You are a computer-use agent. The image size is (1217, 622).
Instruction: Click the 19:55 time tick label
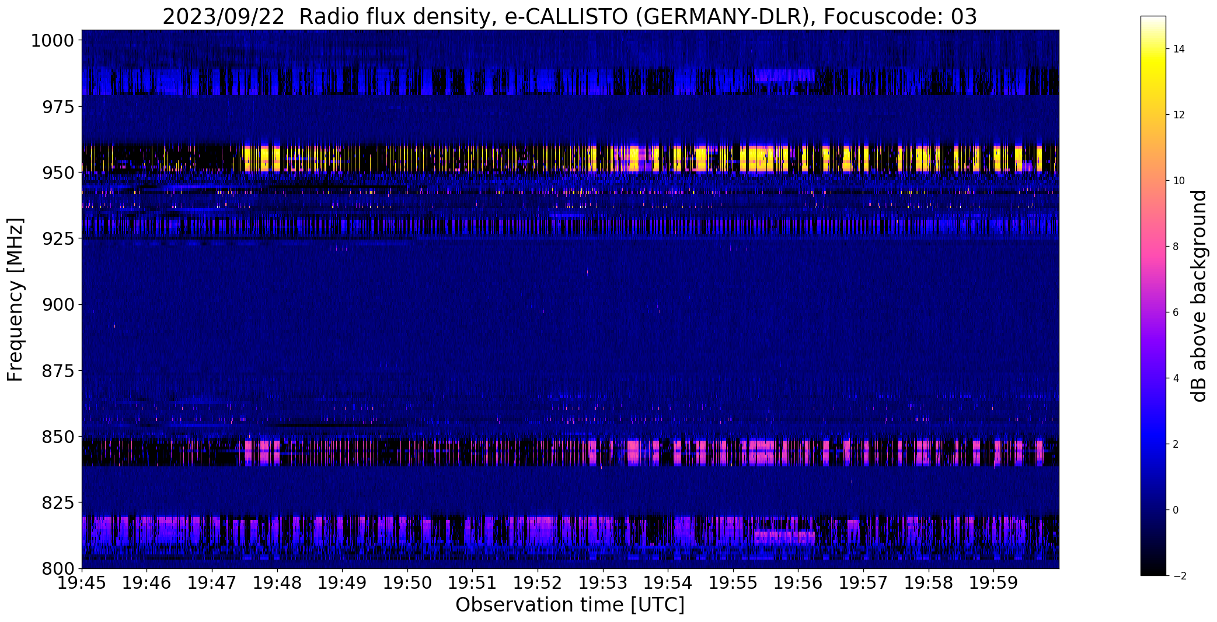tap(733, 583)
